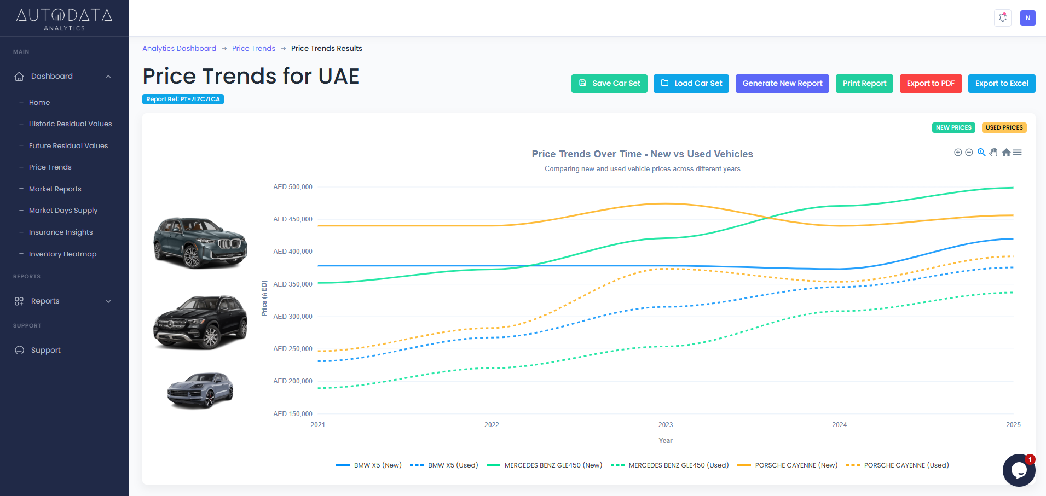Image resolution: width=1046 pixels, height=496 pixels.
Task: Open the N user avatar menu
Action: pos(1027,17)
